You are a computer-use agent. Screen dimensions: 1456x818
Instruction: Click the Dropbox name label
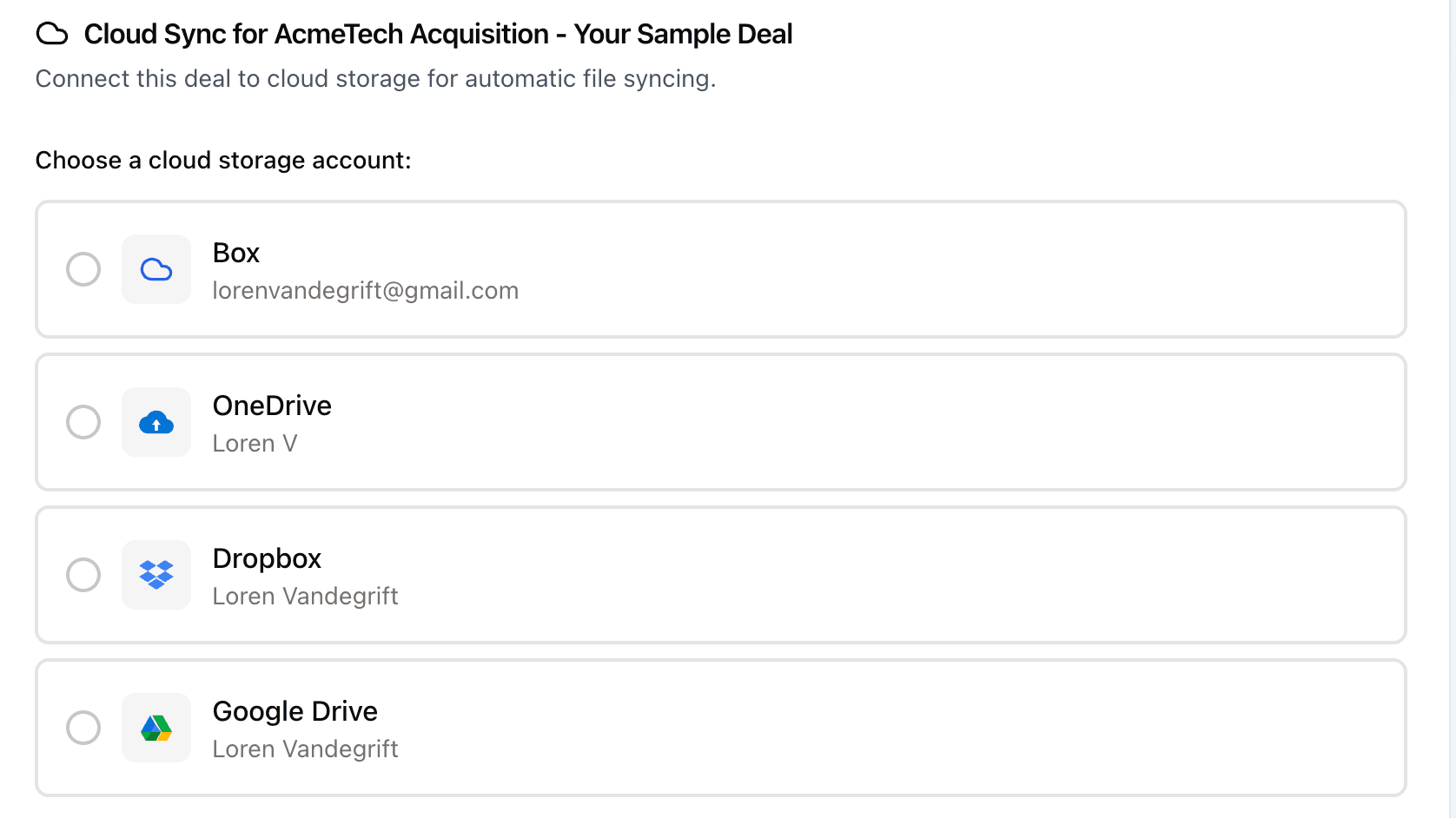coord(267,558)
